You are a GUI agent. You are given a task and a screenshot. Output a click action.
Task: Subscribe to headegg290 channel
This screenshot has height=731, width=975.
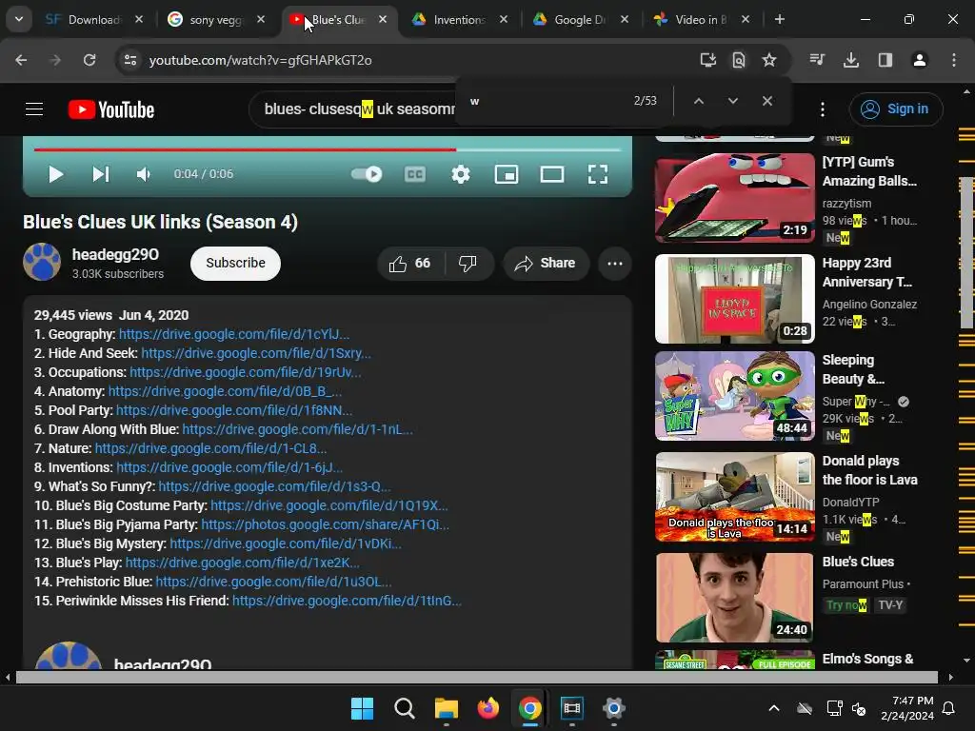pos(236,263)
